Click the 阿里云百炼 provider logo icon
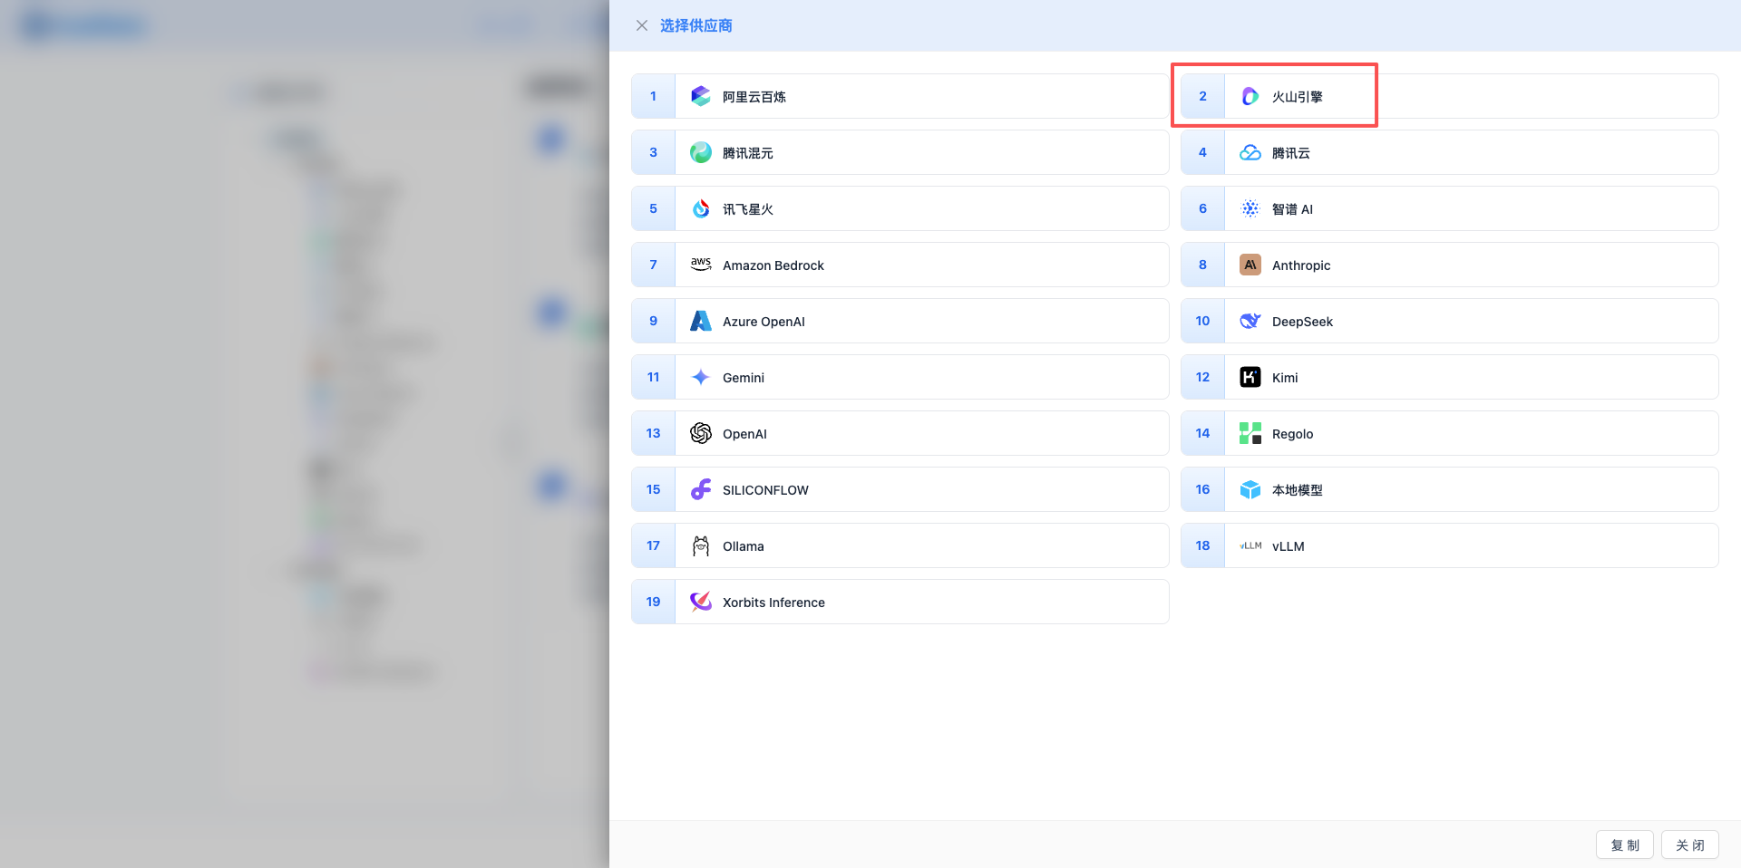This screenshot has width=1741, height=868. coord(700,96)
